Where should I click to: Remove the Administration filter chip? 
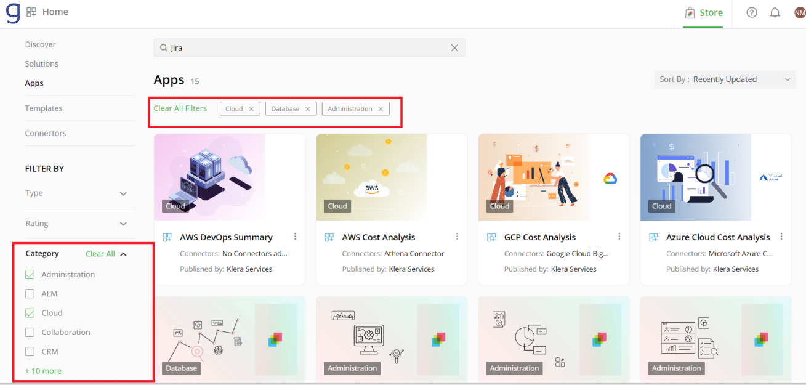click(x=381, y=109)
